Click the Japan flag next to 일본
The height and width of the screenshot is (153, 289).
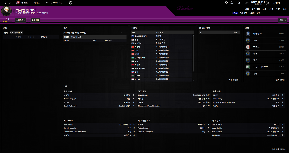click(133, 40)
